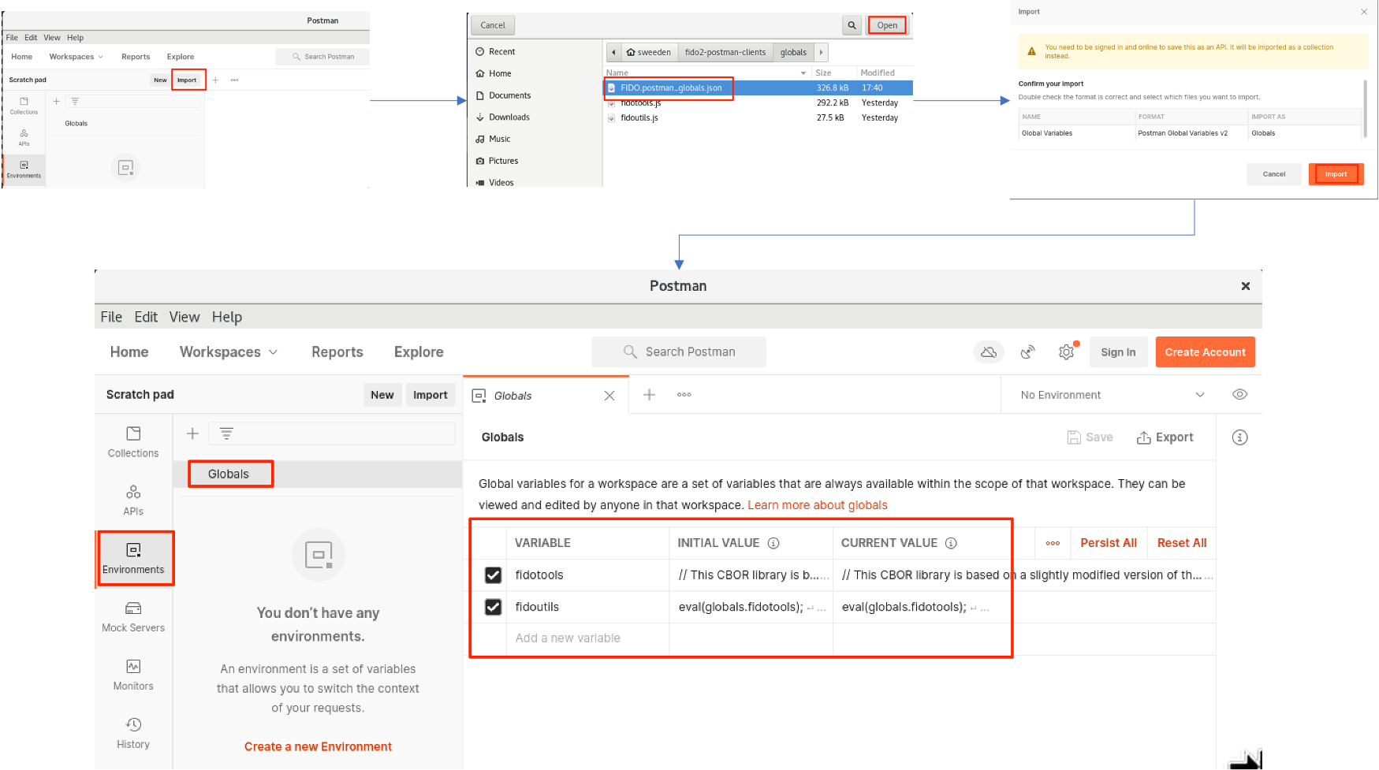Close the Globals tab
The height and width of the screenshot is (770, 1379).
click(x=609, y=396)
